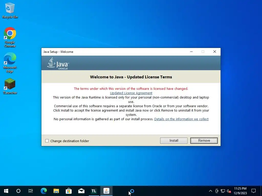Open the network status tray icon
Image resolution: width=262 pixels, height=196 pixels.
223,191
